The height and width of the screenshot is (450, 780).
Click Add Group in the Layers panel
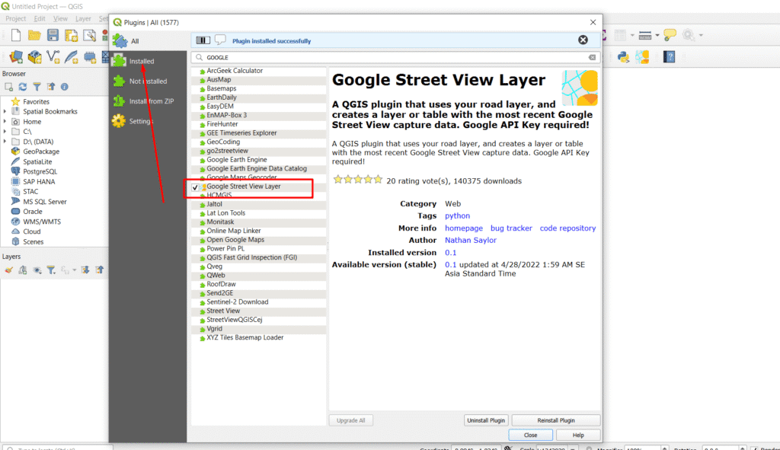pyautogui.click(x=22, y=270)
